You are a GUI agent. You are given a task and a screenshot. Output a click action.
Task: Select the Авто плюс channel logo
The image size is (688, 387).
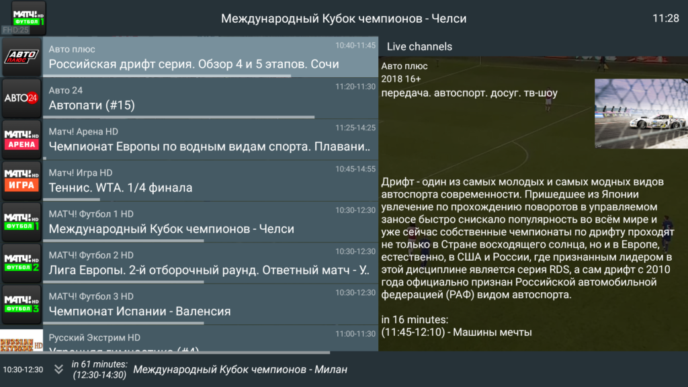(x=22, y=58)
